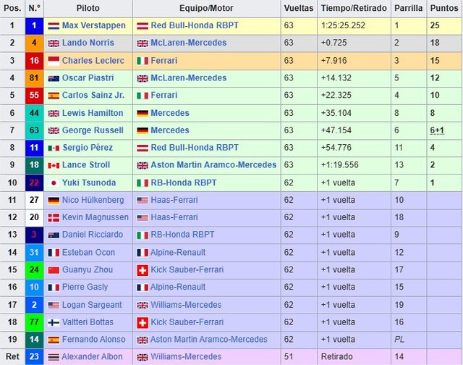Open the Pierre Gasly driver link
Viewport: 463px width, 365px height.
85,287
